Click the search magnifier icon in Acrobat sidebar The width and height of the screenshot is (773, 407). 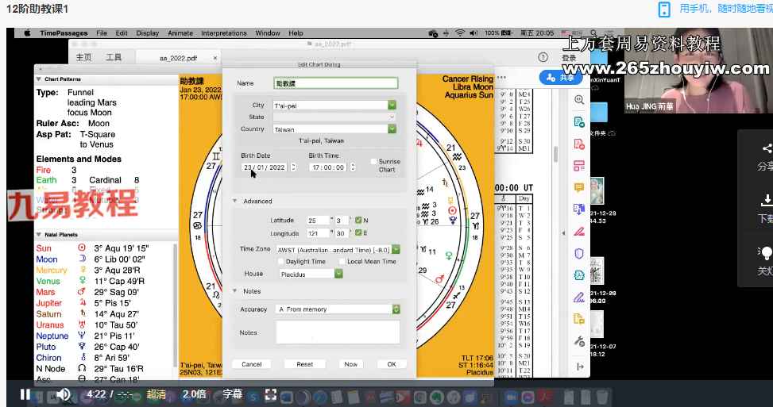(579, 100)
